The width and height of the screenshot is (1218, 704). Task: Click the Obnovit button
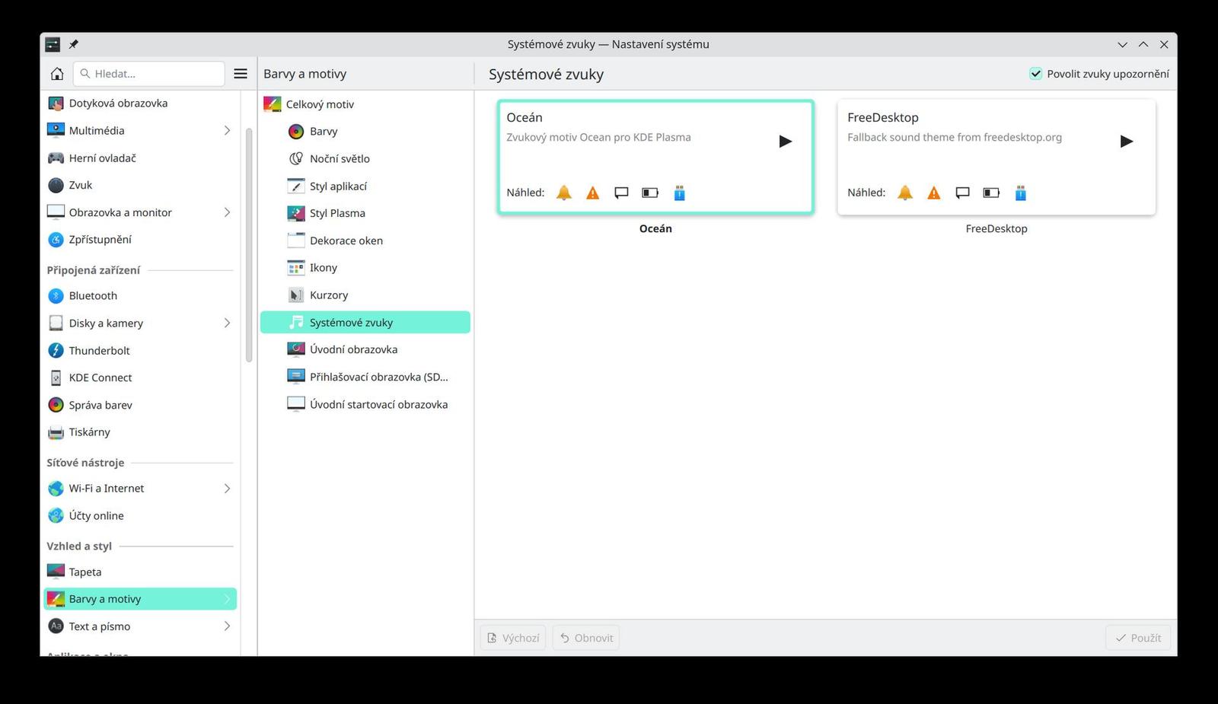585,637
